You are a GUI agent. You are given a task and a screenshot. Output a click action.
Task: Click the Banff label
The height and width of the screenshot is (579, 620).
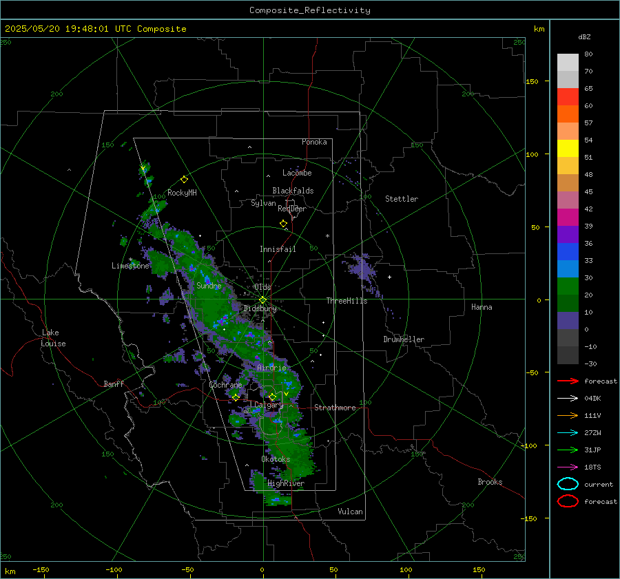(114, 383)
